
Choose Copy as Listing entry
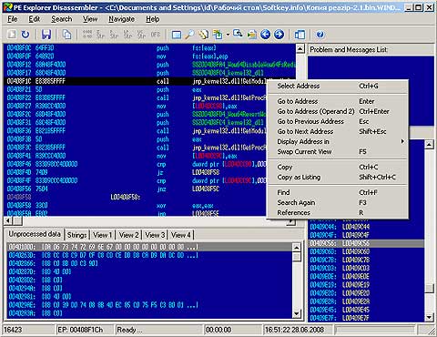(x=337, y=177)
